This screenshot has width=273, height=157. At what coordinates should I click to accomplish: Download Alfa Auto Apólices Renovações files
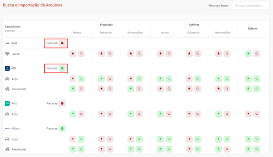pyautogui.click(x=218, y=79)
